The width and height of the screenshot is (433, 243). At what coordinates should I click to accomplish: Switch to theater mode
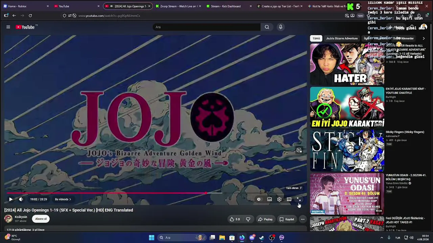(x=289, y=199)
